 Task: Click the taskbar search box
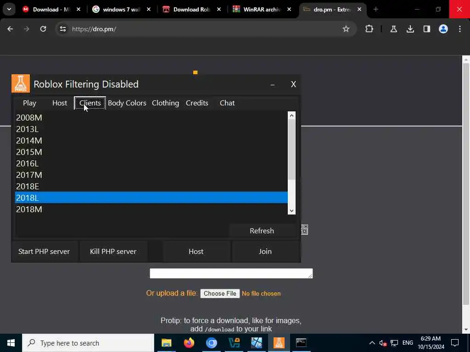tap(88, 343)
